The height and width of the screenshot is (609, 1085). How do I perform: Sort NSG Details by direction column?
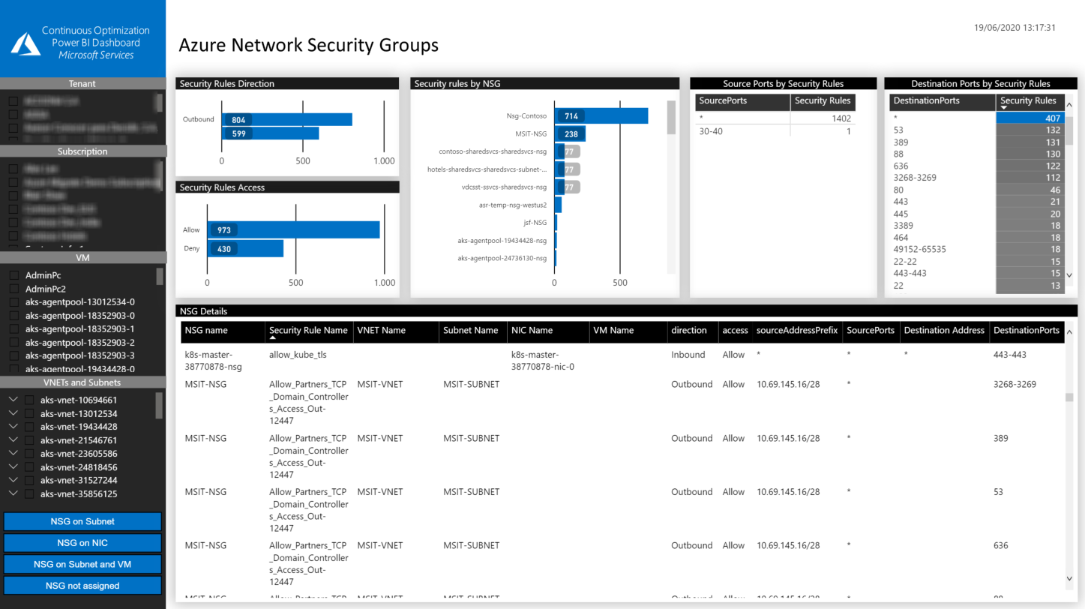691,331
